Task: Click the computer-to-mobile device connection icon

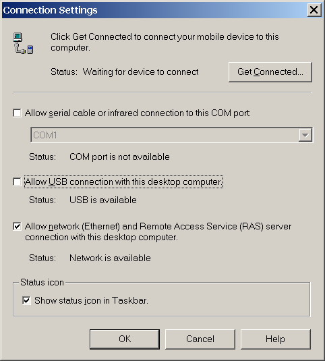Action: [23, 43]
